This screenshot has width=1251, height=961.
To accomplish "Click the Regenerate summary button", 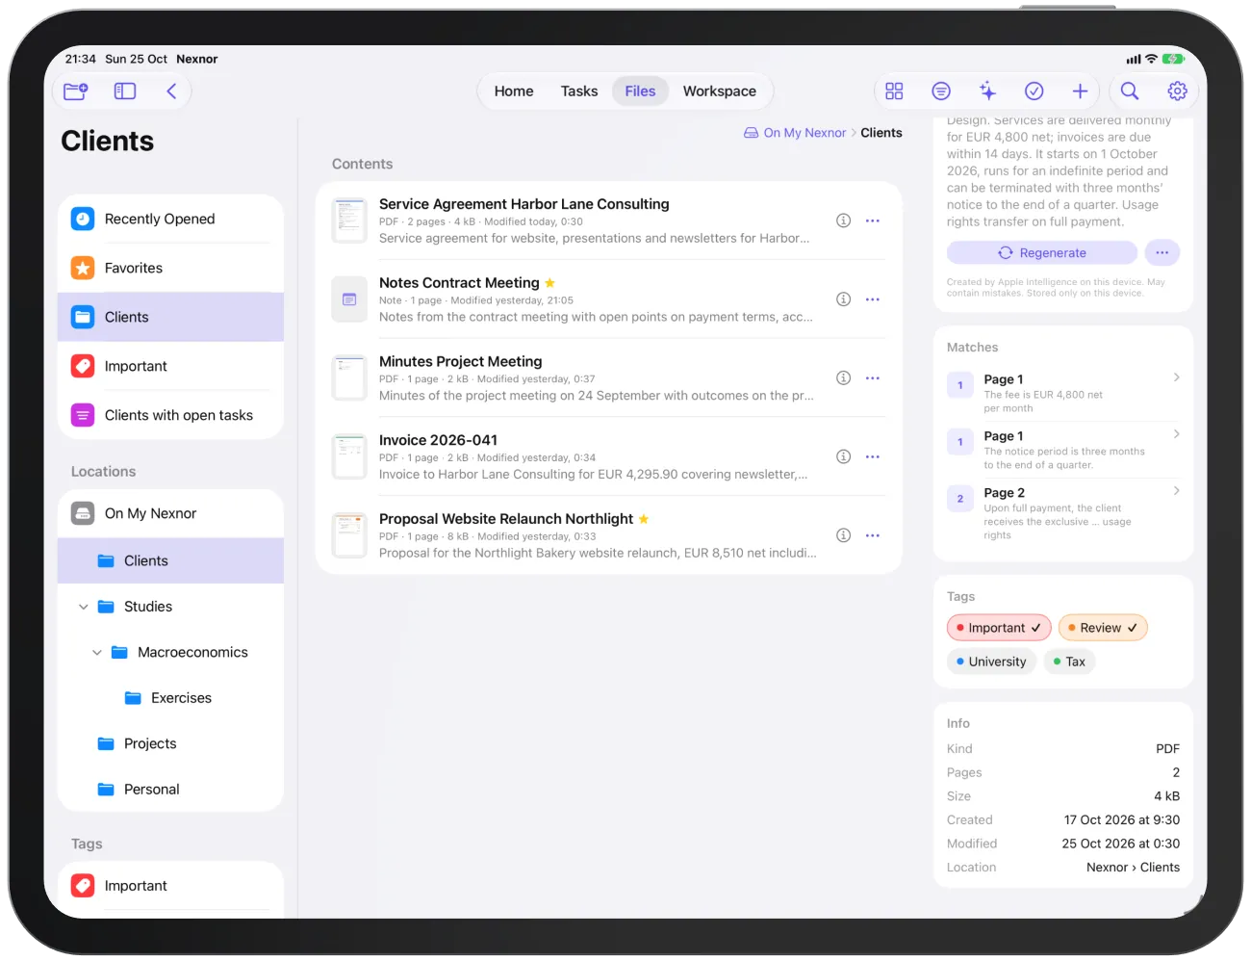I will [x=1042, y=252].
